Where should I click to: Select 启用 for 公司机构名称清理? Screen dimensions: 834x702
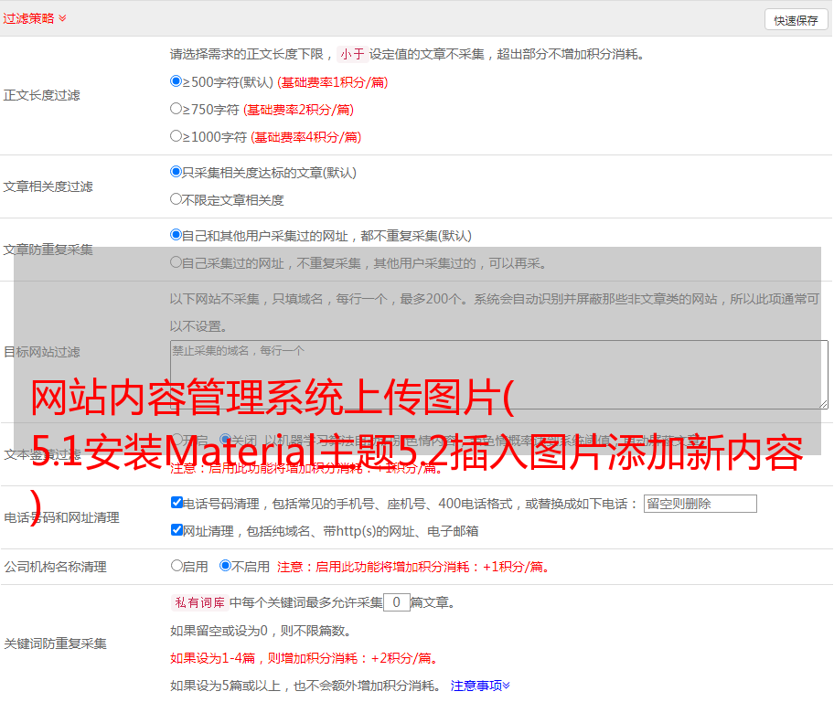176,565
